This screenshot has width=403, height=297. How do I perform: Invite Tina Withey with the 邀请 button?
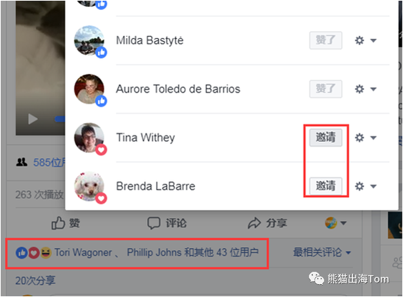pyautogui.click(x=326, y=137)
